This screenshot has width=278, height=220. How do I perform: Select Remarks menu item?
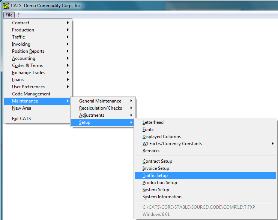[x=205, y=151]
